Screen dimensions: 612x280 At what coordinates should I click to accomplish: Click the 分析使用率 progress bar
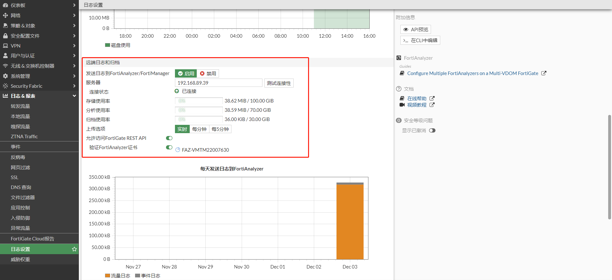199,110
